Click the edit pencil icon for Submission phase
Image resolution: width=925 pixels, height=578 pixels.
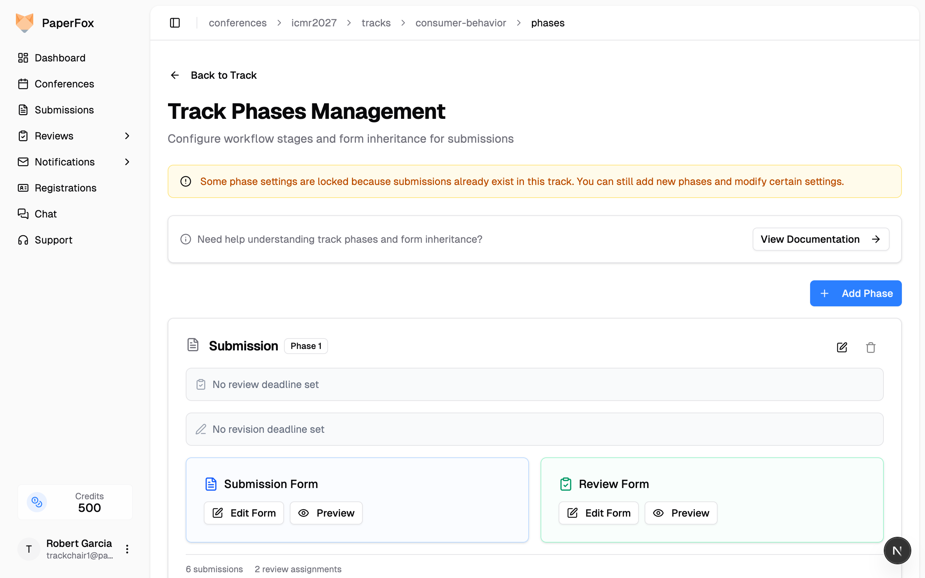[x=842, y=347]
